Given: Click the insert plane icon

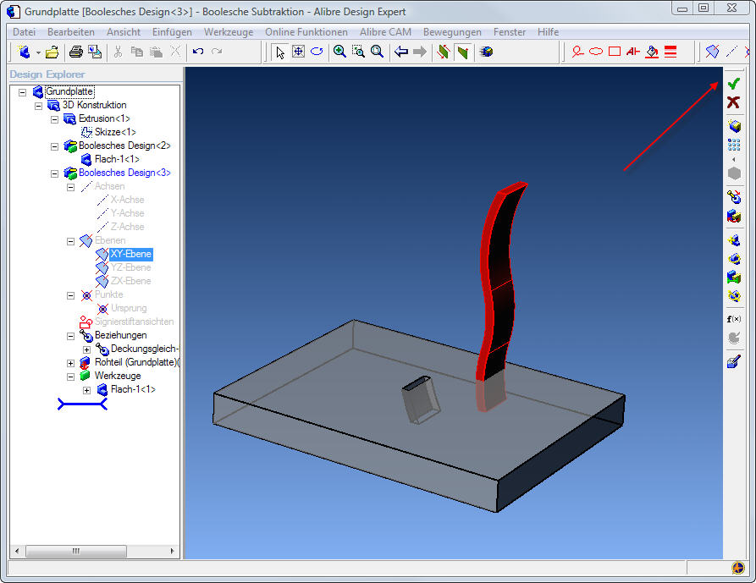Looking at the screenshot, I should click(x=712, y=52).
